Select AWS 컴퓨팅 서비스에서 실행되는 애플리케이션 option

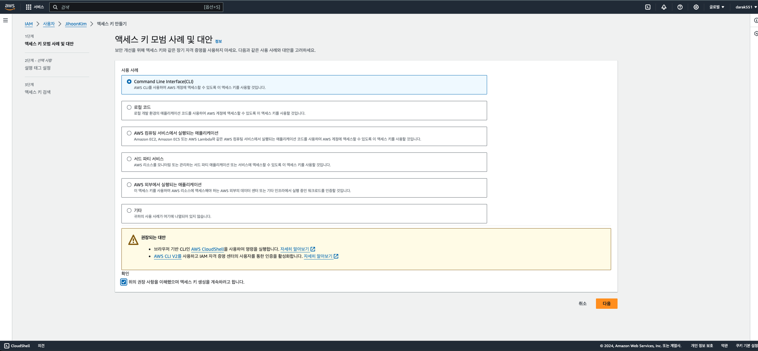(129, 133)
